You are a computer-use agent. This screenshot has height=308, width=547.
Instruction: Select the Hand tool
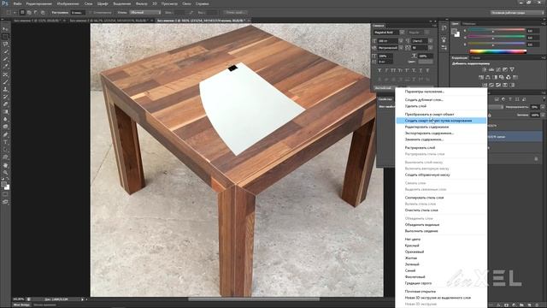point(5,165)
